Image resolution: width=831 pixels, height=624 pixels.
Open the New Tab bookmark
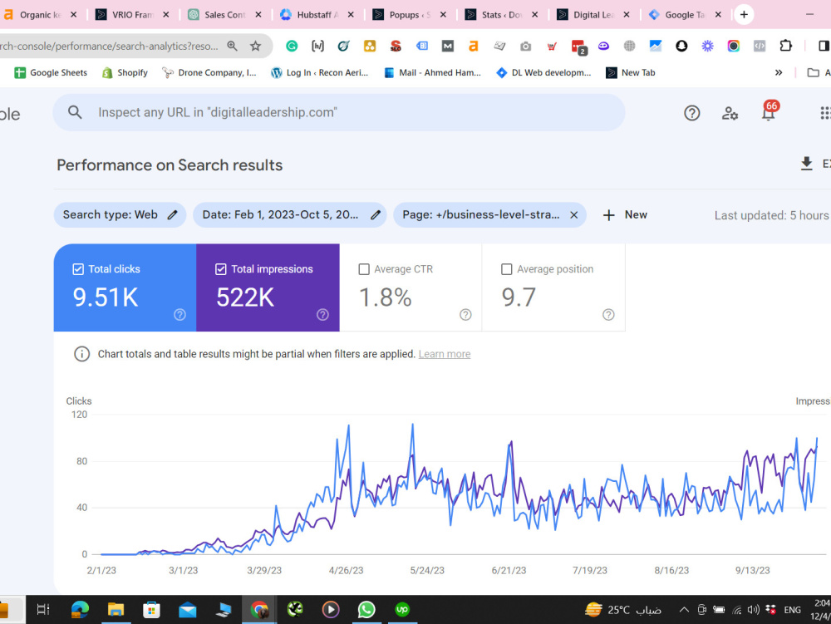(x=631, y=72)
